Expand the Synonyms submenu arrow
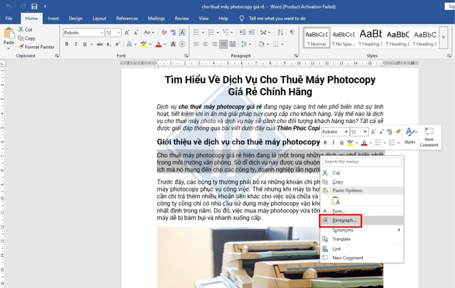This screenshot has width=455, height=288. click(x=399, y=230)
